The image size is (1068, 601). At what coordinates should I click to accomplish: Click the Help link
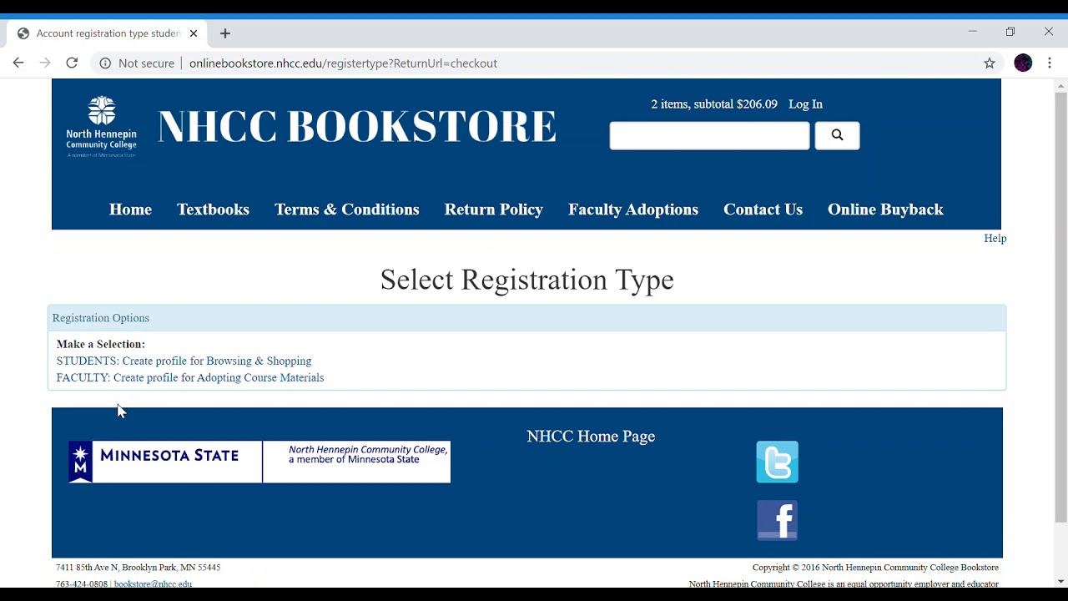(995, 239)
